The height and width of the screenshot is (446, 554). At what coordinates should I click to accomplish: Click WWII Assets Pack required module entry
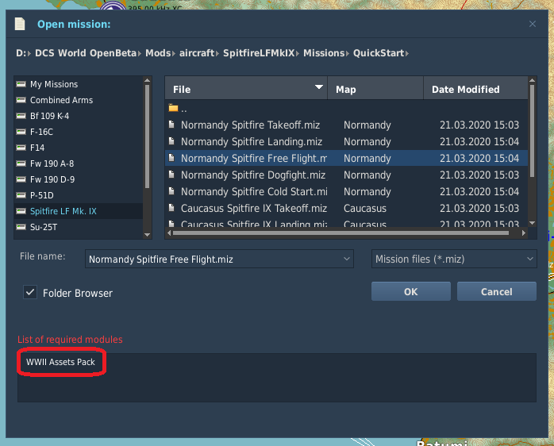60,362
